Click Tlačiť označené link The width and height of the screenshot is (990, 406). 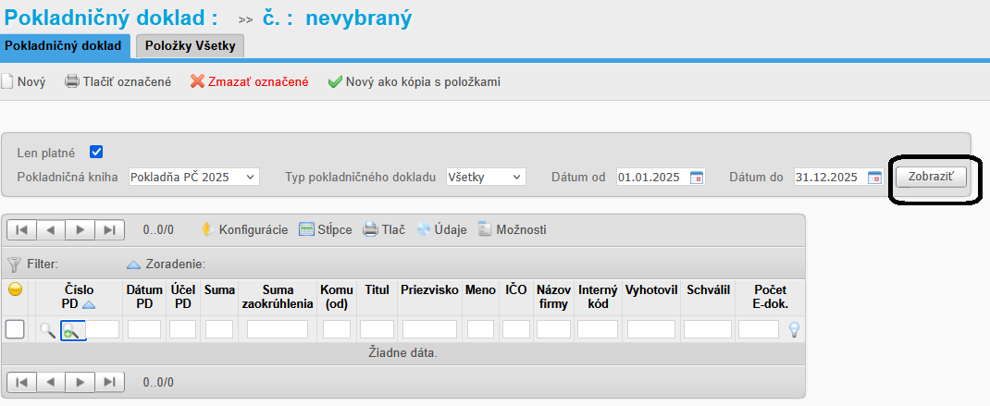click(127, 82)
